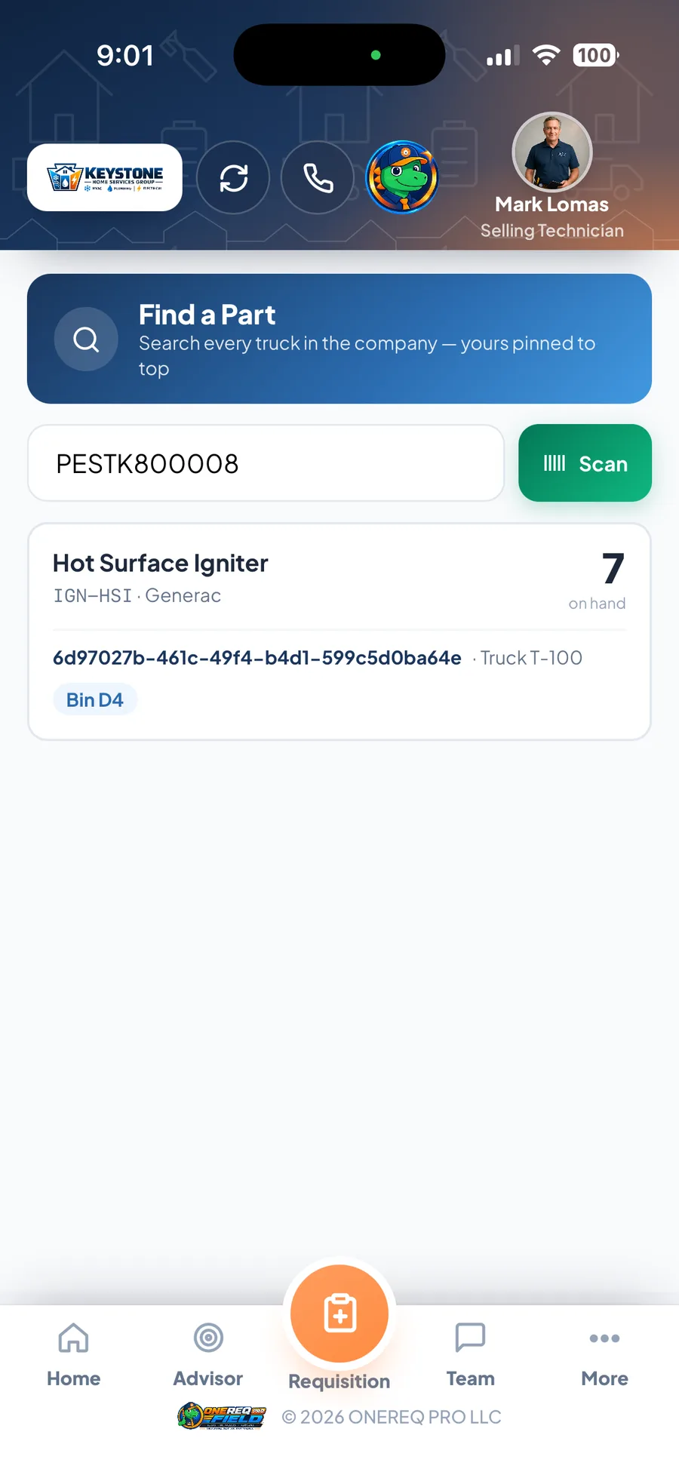The width and height of the screenshot is (679, 1475).
Task: Tap the 7 on hand quantity
Action: coord(612,569)
